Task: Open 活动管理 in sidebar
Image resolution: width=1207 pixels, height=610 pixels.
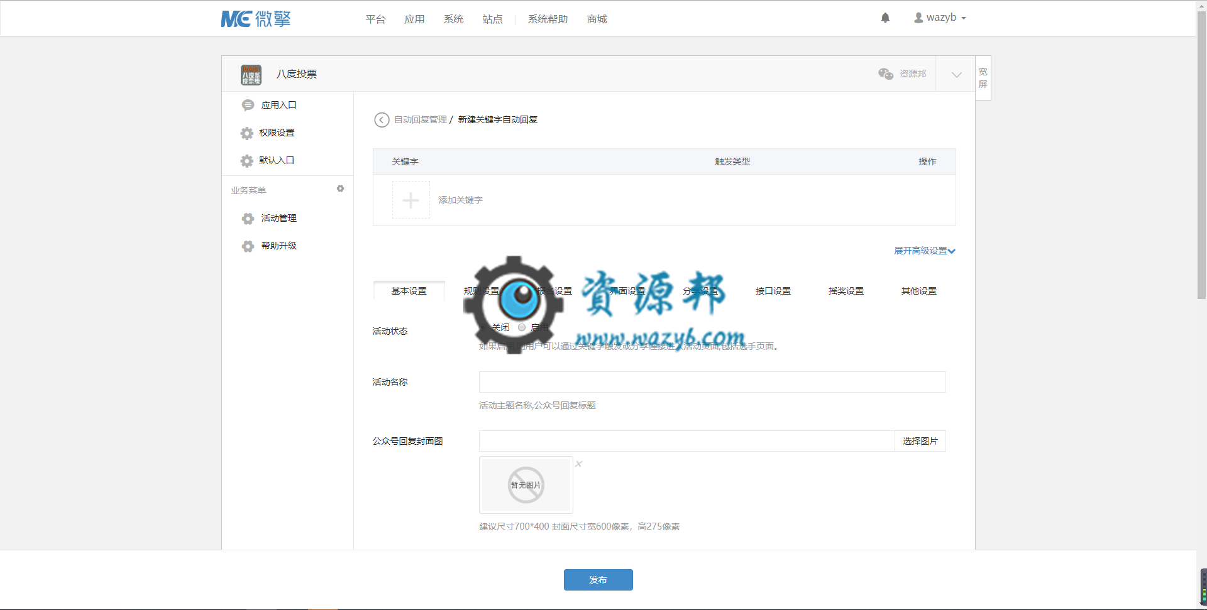Action: 279,218
